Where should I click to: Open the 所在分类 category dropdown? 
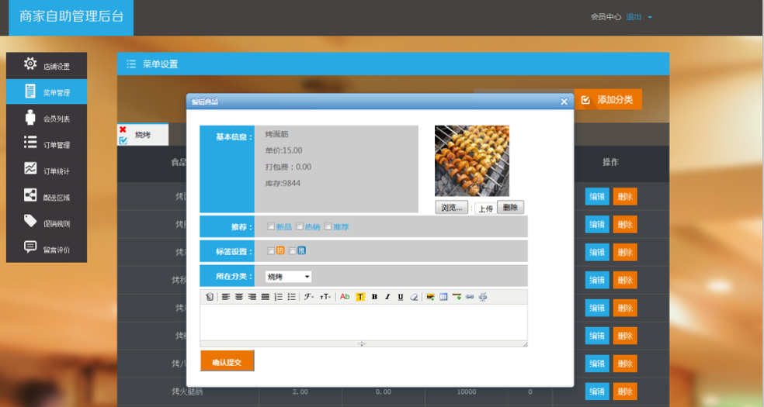[x=289, y=277]
